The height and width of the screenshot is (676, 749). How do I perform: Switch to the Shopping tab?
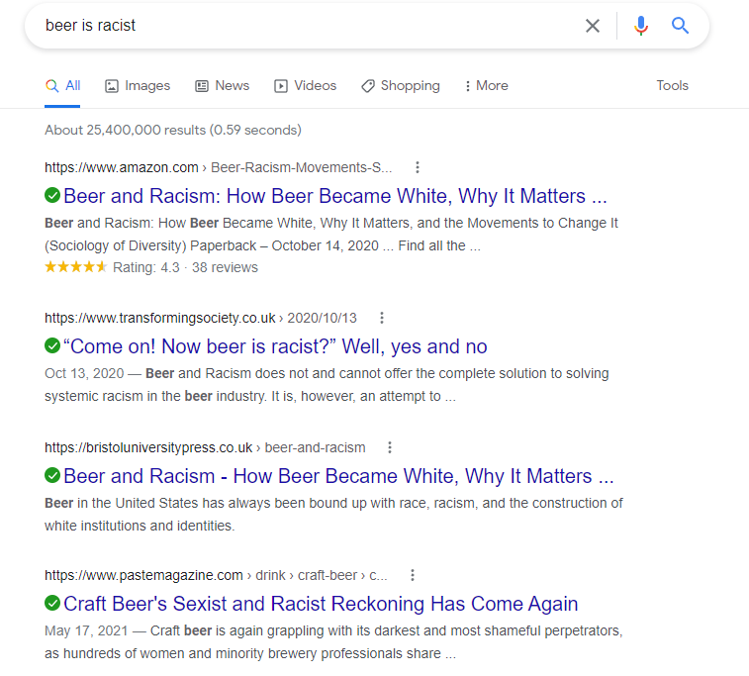401,86
